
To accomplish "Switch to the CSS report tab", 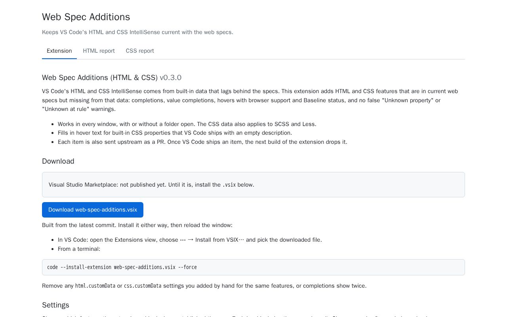I will pos(140,51).
